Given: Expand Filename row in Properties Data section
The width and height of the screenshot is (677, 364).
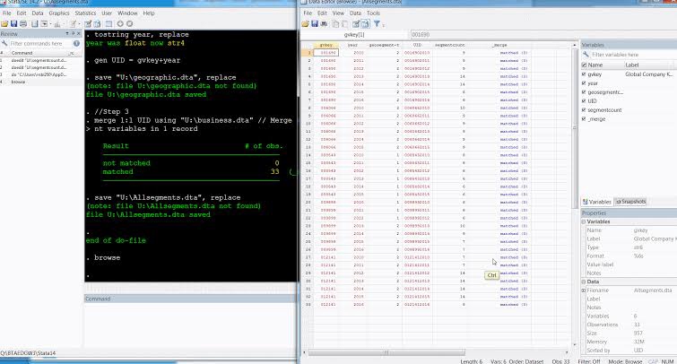Looking at the screenshot, I should [x=584, y=290].
